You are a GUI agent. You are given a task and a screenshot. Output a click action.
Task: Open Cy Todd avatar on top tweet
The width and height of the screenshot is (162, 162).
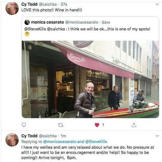[12, 8]
